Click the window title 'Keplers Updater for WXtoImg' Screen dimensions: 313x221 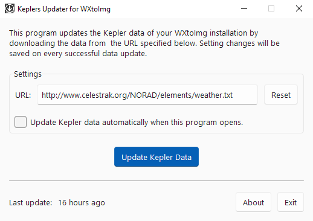[64, 9]
